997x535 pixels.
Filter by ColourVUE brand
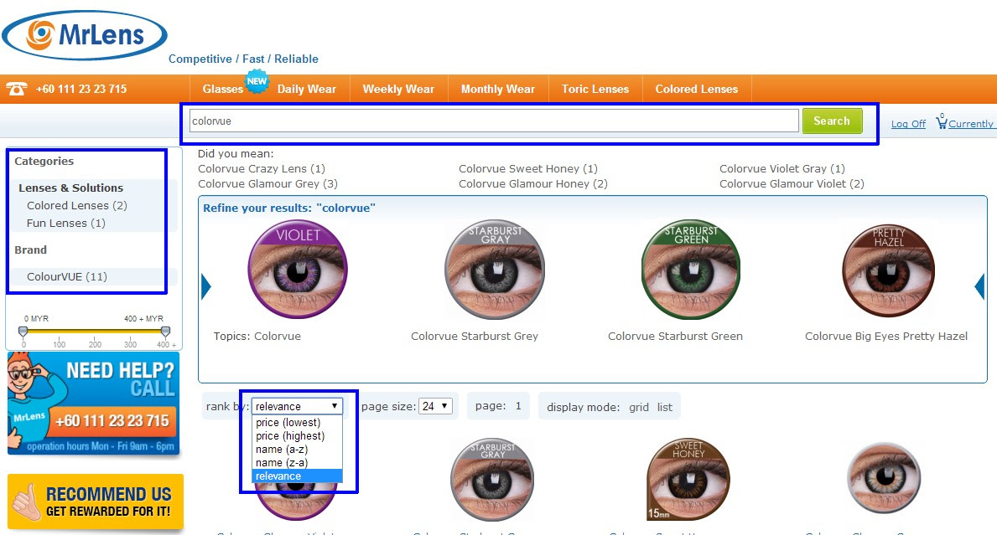coord(67,276)
